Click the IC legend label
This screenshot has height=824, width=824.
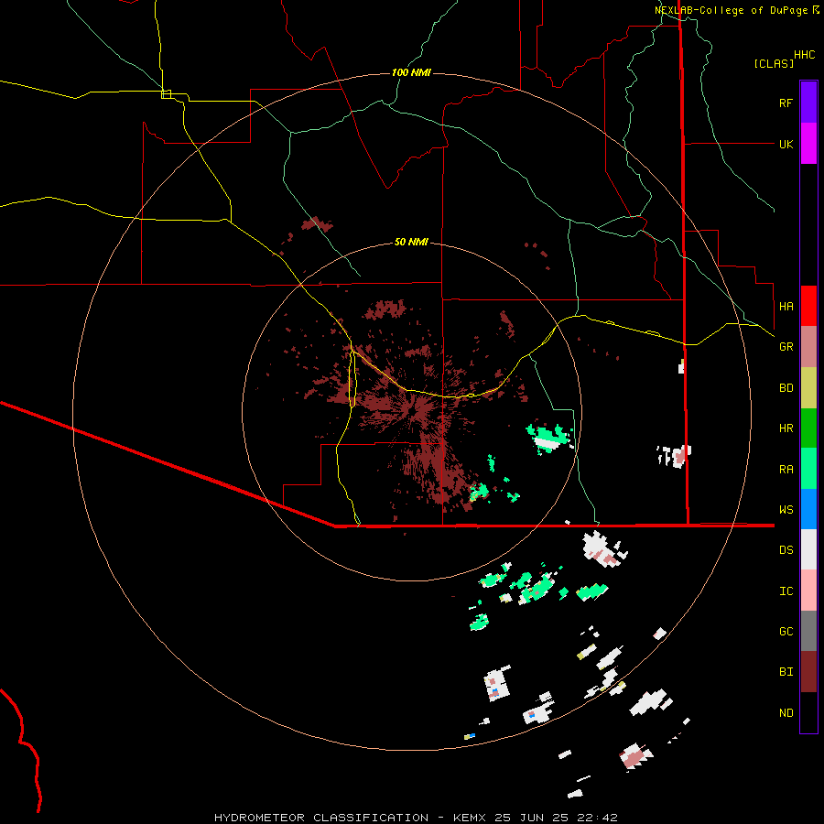click(786, 591)
